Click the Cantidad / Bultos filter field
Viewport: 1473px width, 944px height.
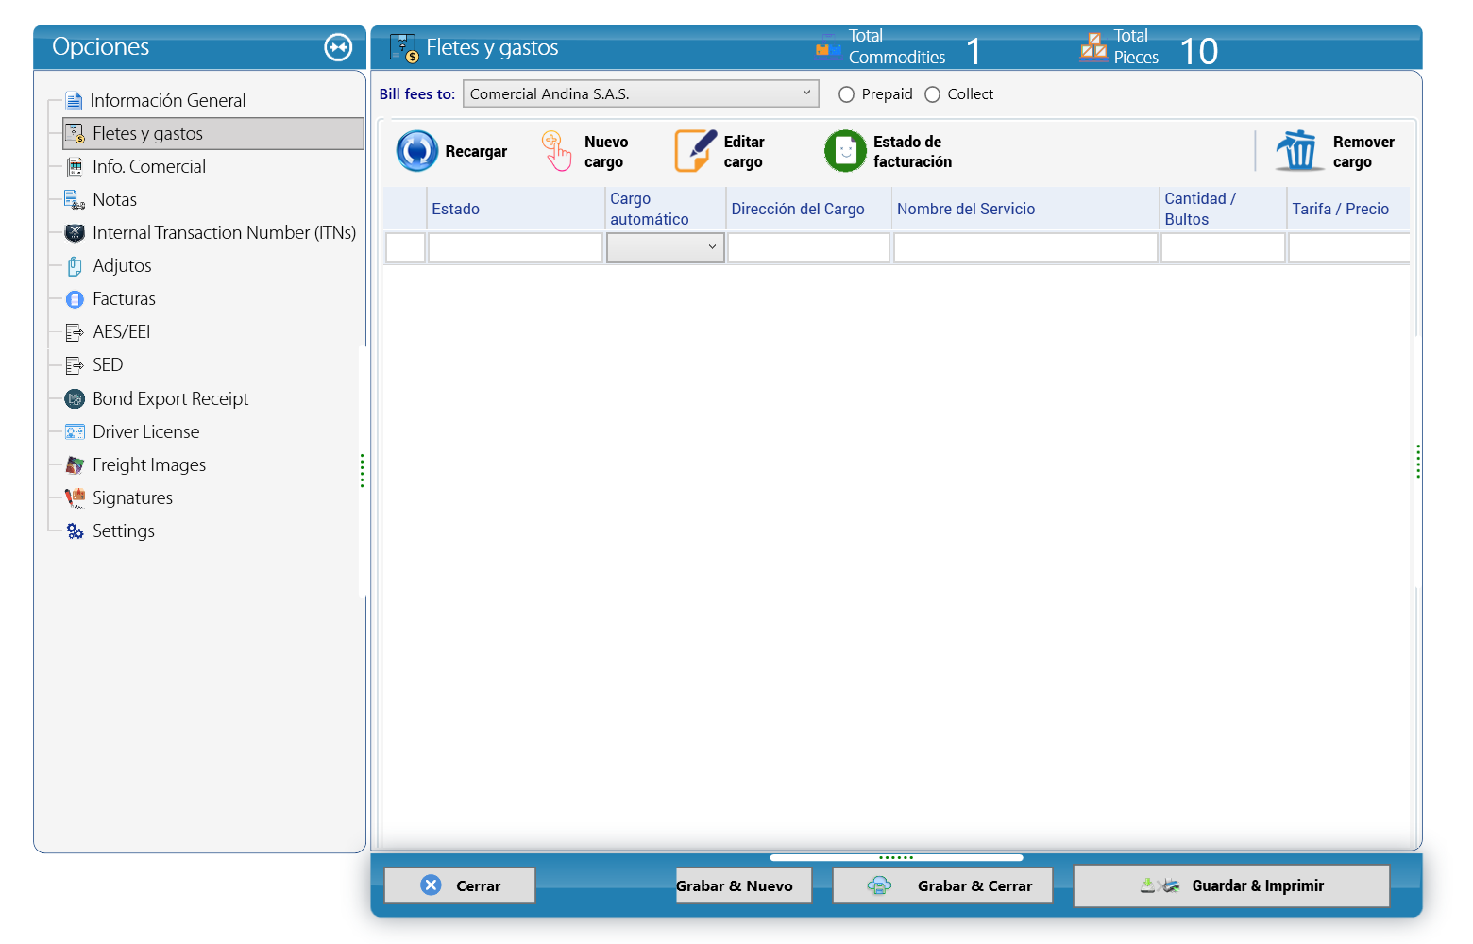(1223, 247)
